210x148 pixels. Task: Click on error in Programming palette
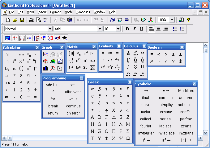[73, 113]
